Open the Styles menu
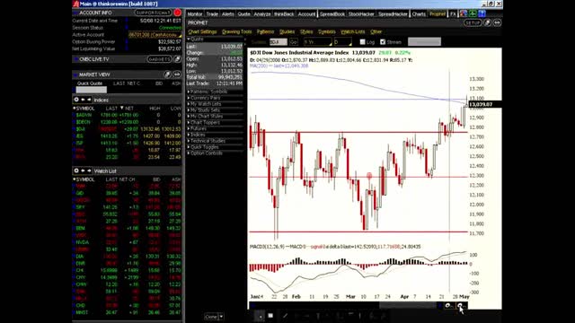 pyautogui.click(x=306, y=32)
